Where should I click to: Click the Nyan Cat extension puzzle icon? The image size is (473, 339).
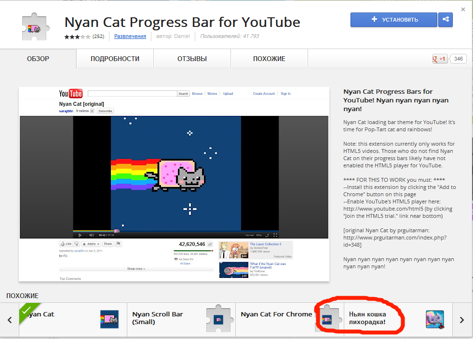click(x=35, y=27)
